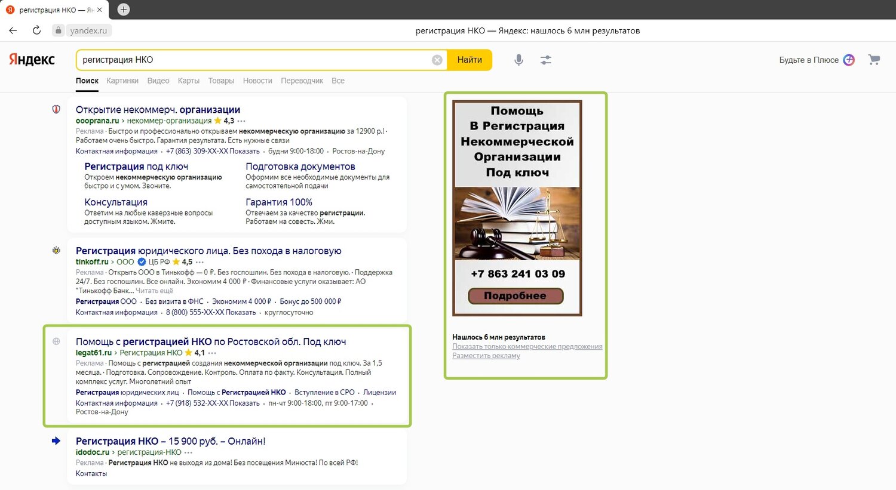
Task: Click the globe favicon of legat61.ru result
Action: point(56,341)
